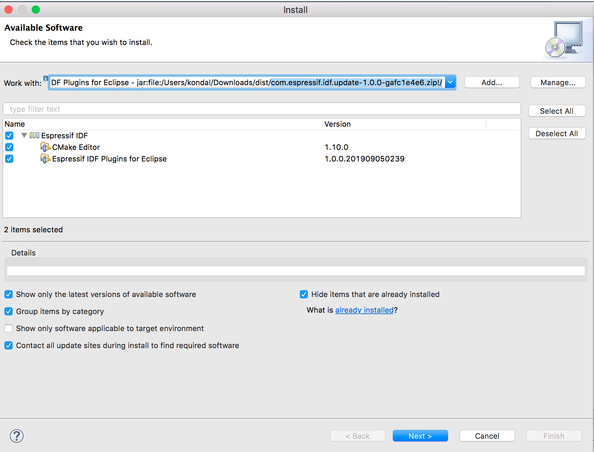The image size is (594, 452).
Task: Click the green zoom window button
Action: [36, 10]
